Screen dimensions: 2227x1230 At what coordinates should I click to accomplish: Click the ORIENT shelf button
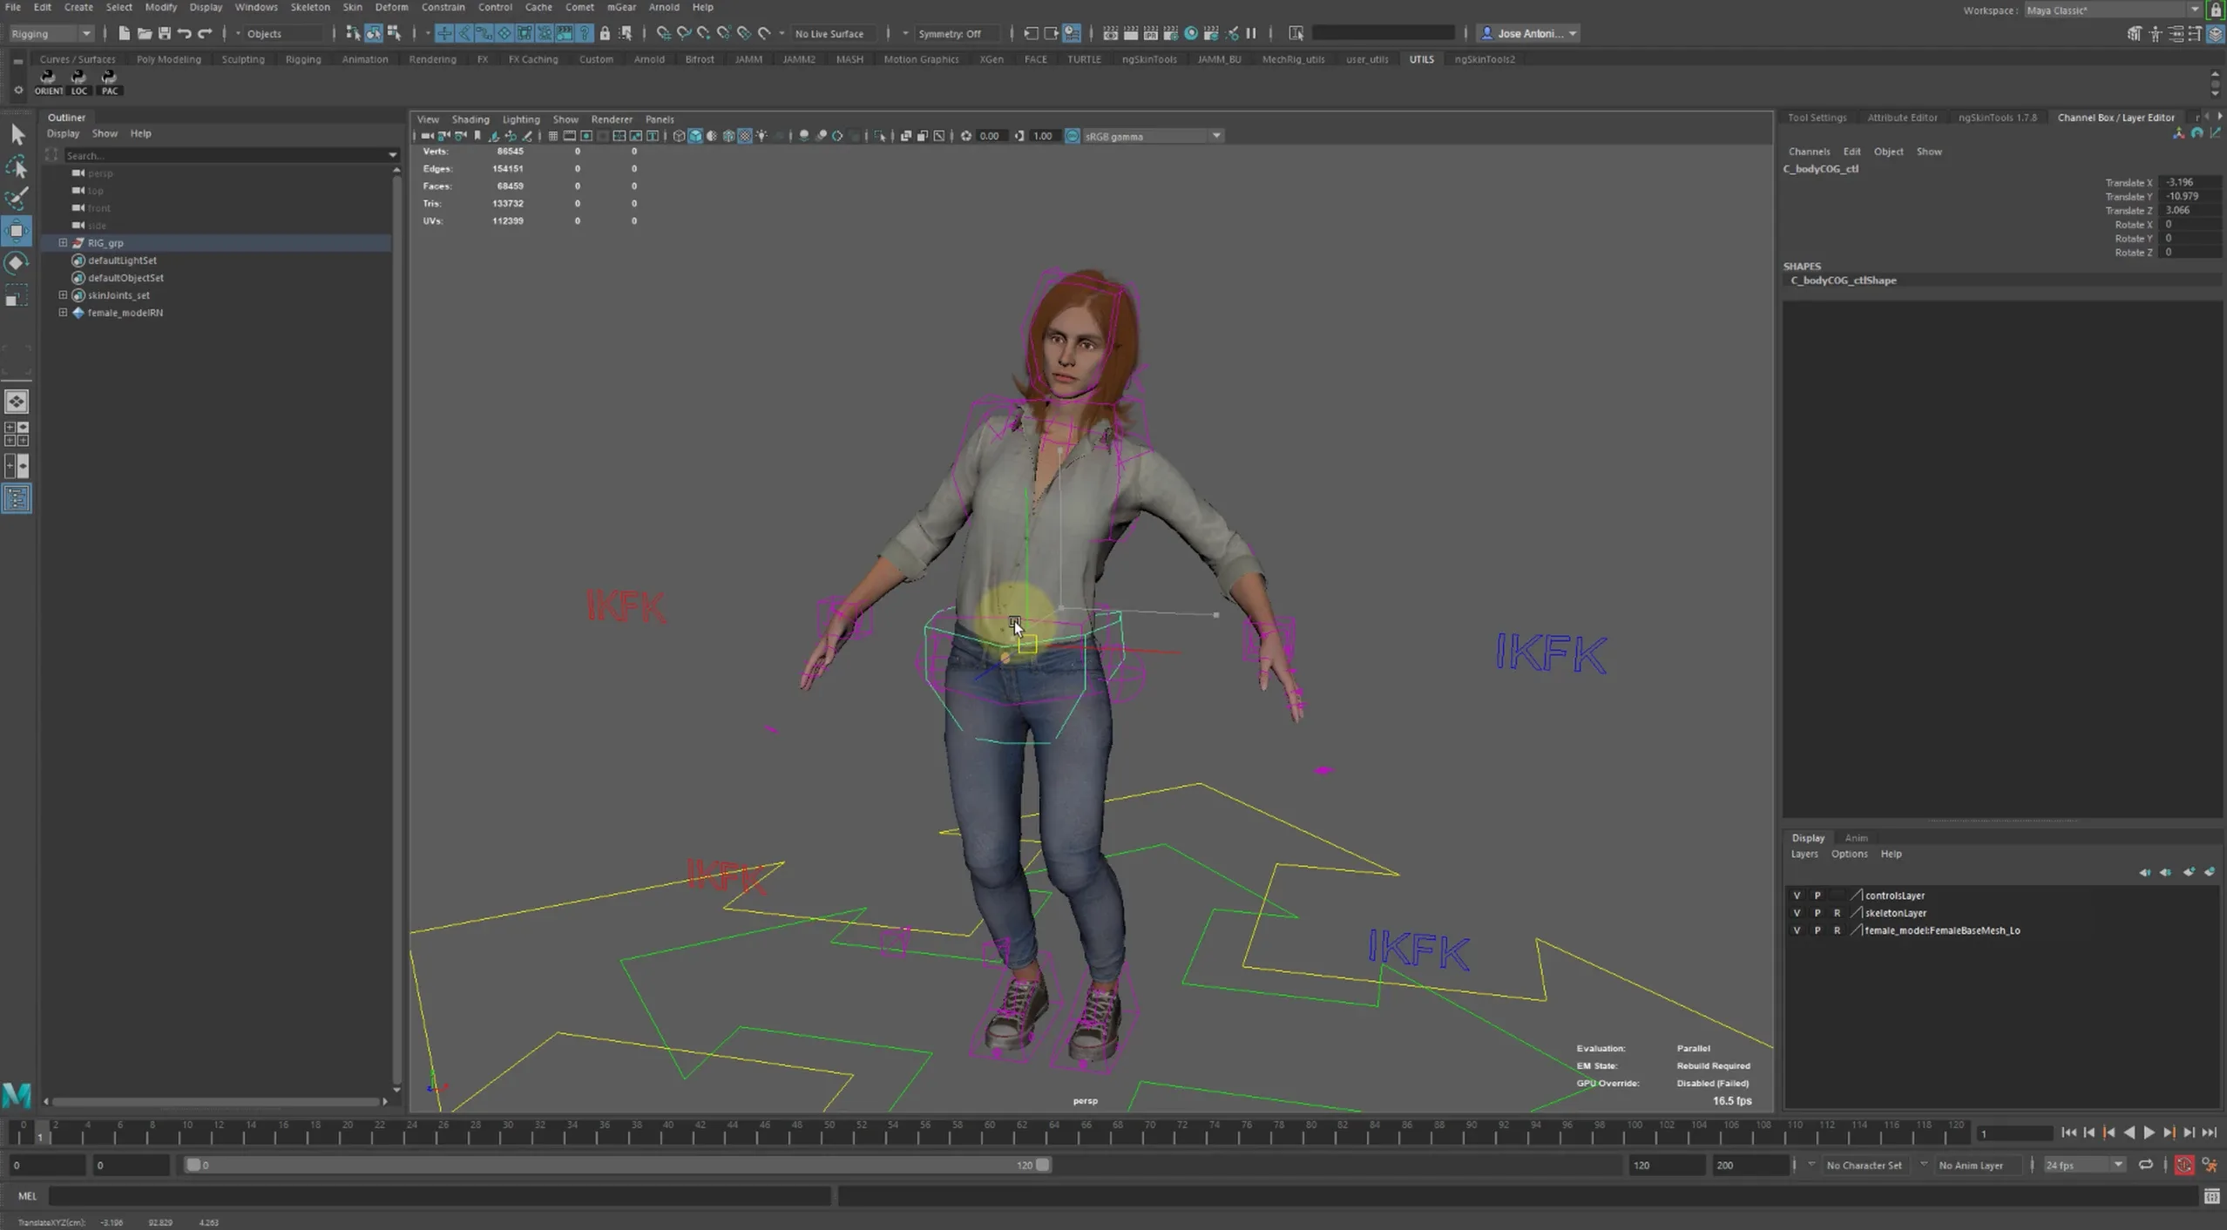click(48, 83)
